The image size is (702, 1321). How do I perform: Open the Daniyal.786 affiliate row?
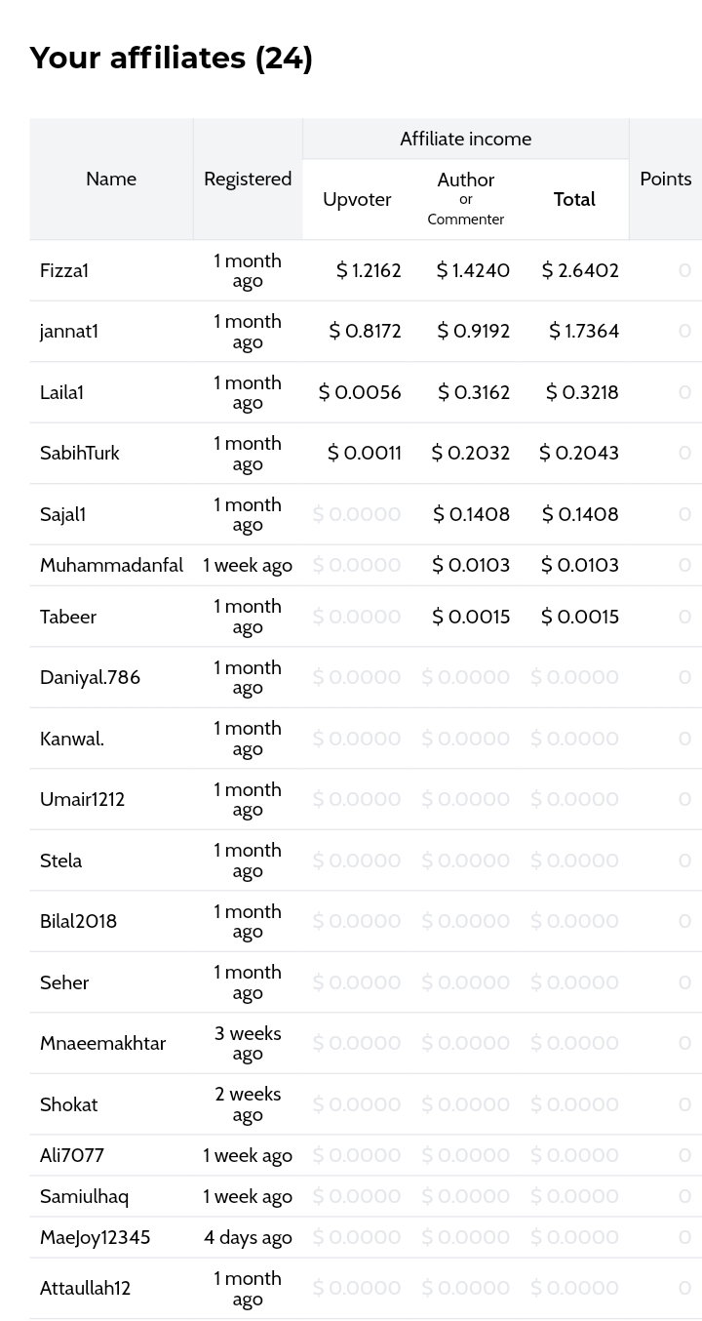coord(90,677)
